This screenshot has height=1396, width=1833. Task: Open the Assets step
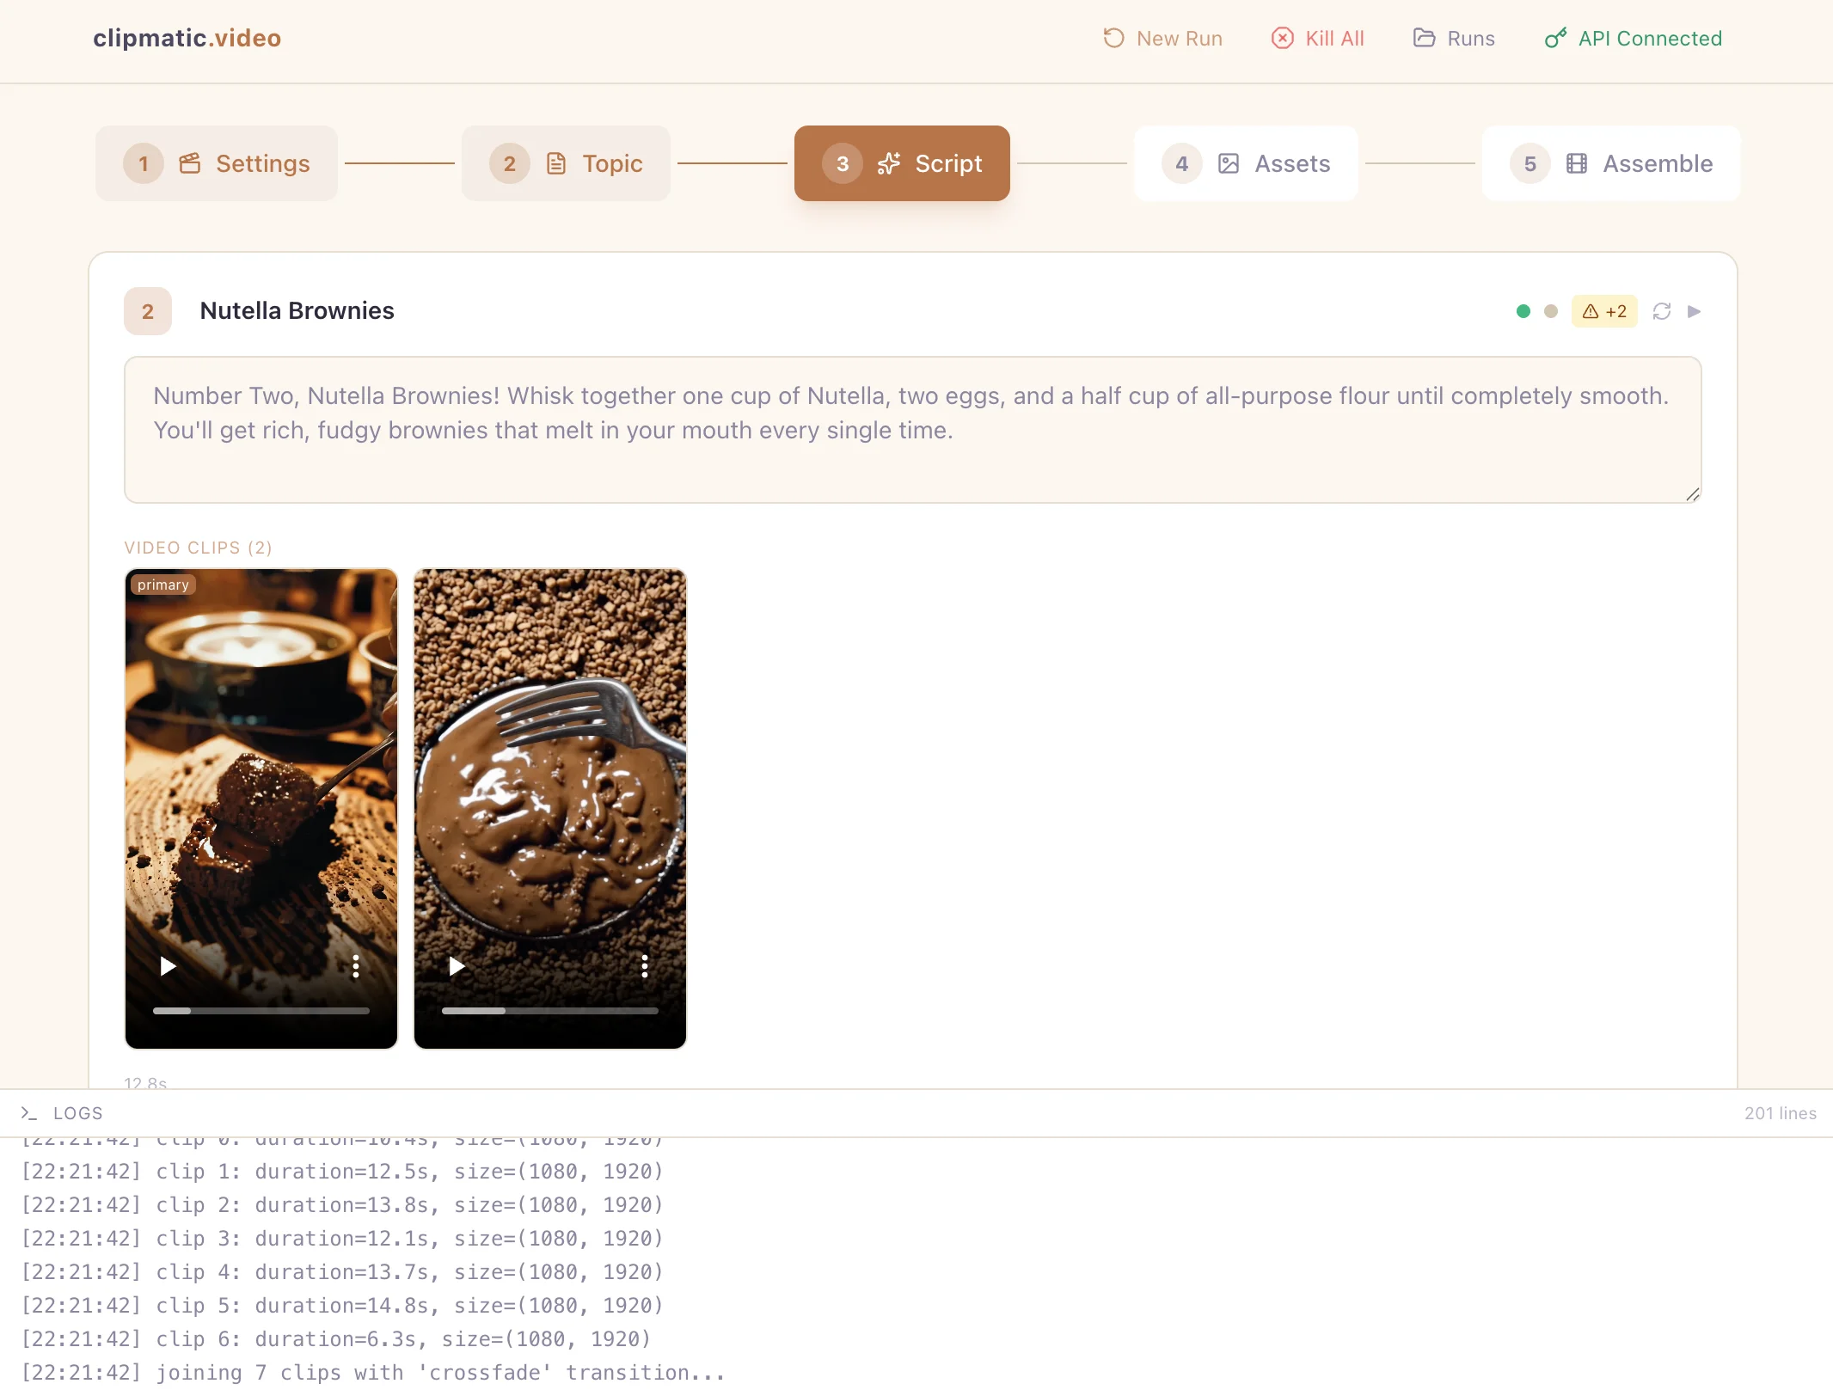[1246, 163]
